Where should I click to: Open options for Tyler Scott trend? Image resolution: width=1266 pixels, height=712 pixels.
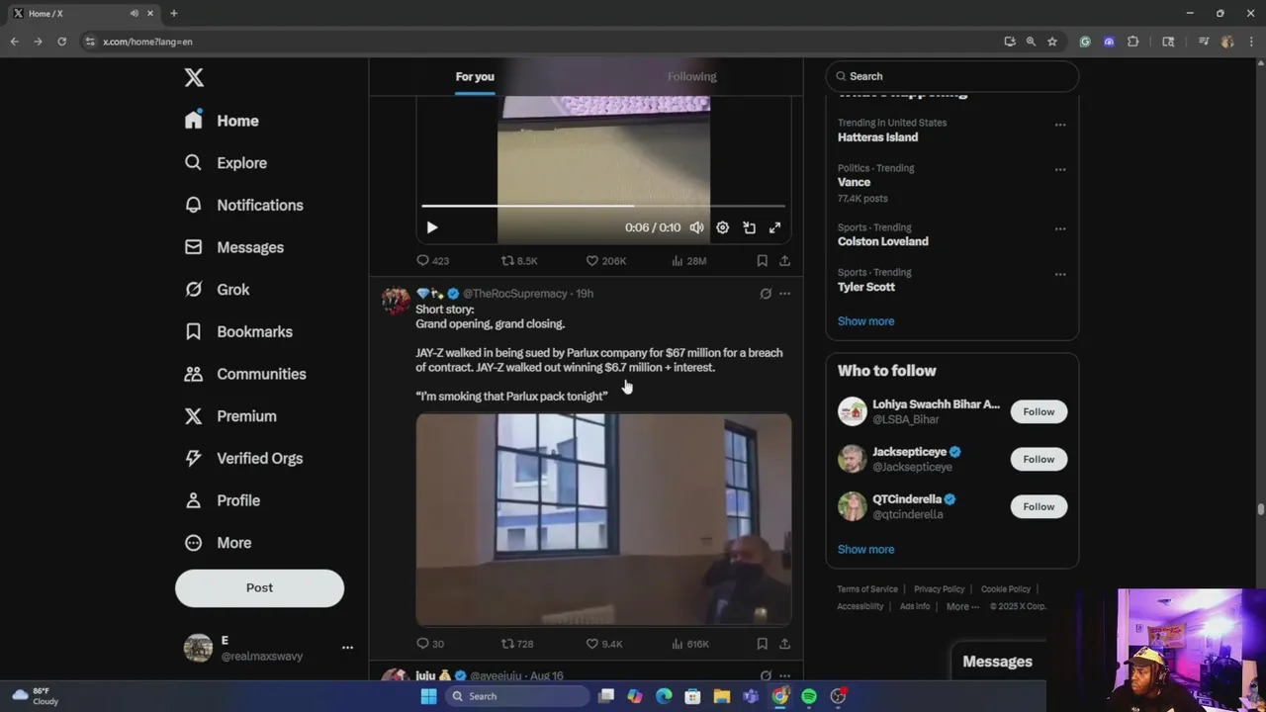tap(1060, 274)
